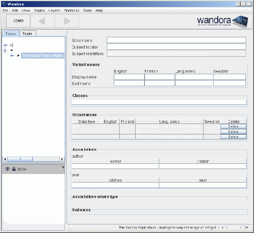Open the Topics menu
This screenshot has width=254, height=233.
click(x=39, y=10)
